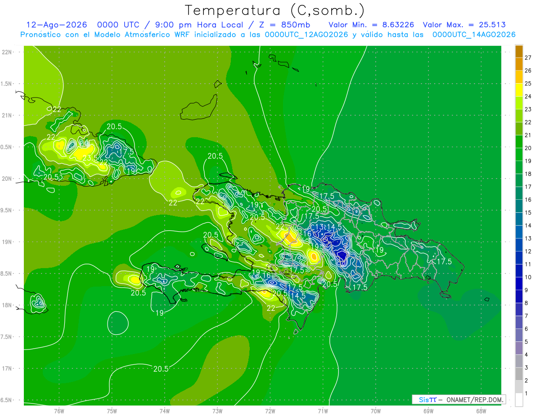Click the "23.5" contour label over eastern Cuba

[90, 158]
